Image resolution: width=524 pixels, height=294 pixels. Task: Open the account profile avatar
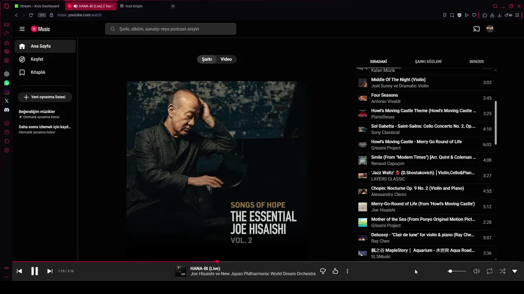[x=490, y=29]
